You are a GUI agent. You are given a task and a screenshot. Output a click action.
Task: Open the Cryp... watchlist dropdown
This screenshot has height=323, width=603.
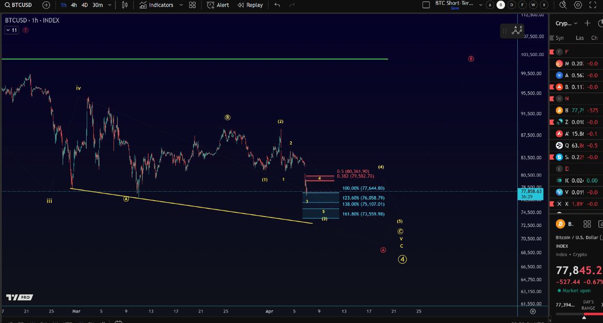tap(566, 23)
